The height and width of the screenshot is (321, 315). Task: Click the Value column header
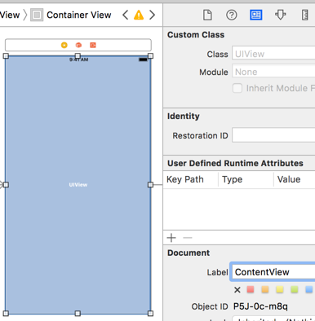(295, 179)
